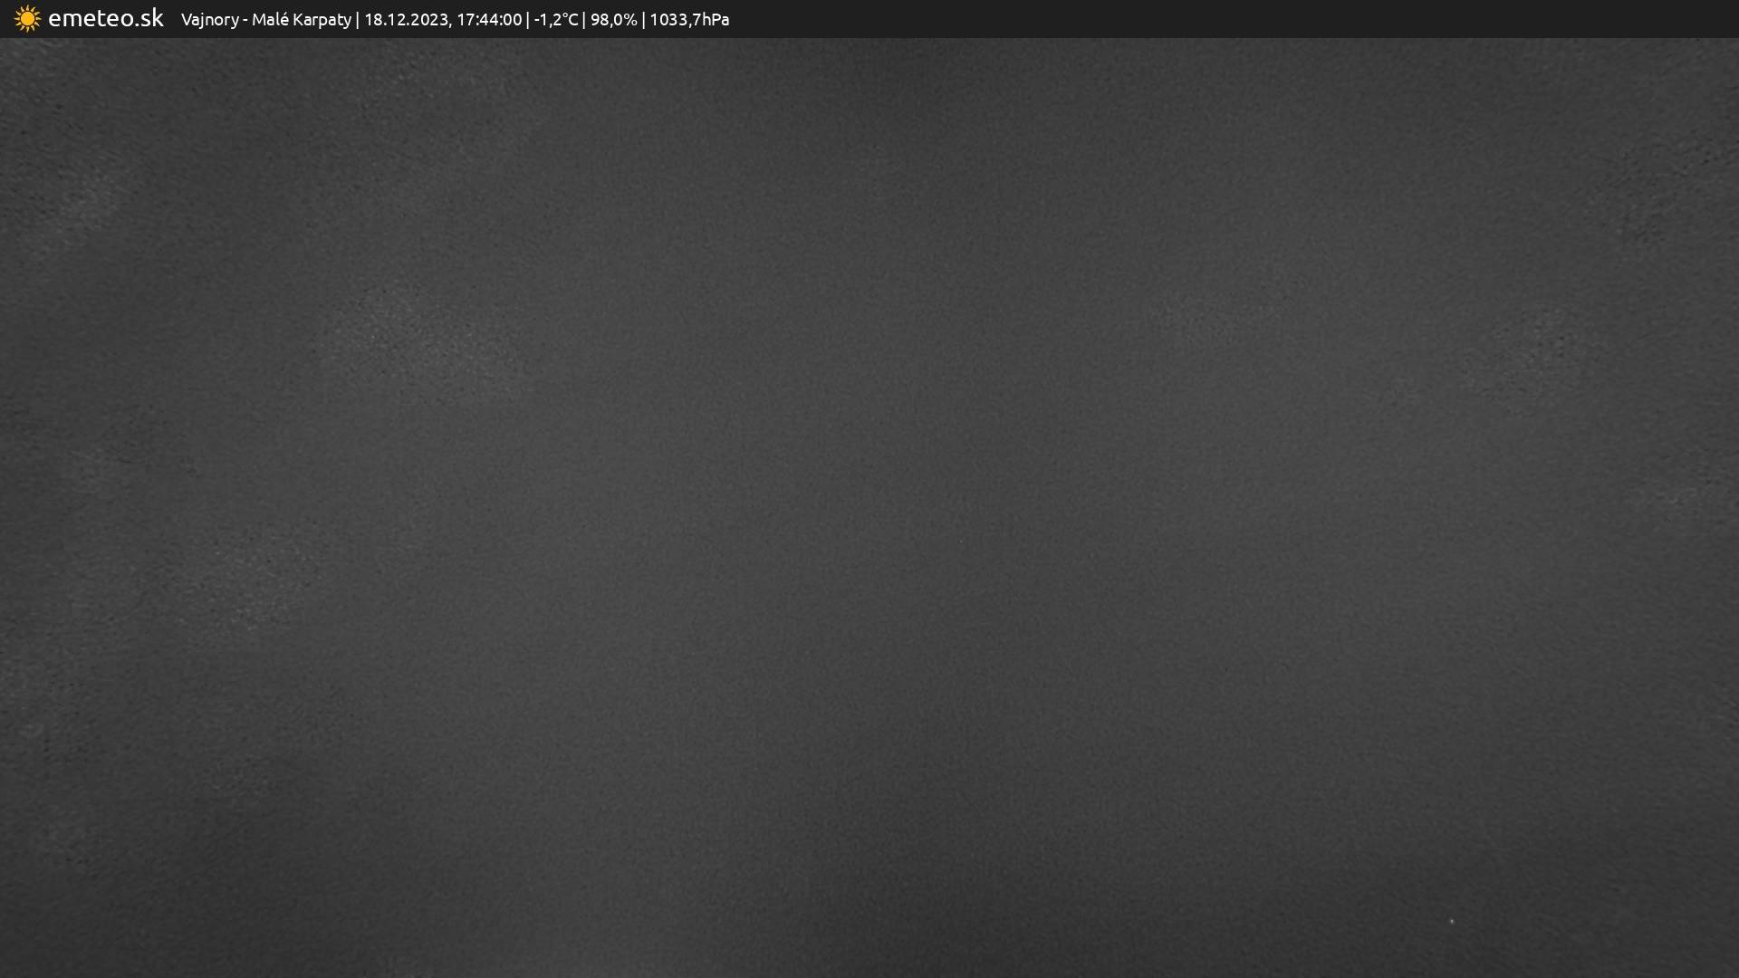Image resolution: width=1739 pixels, height=978 pixels.
Task: Open the emeteo.sk site name link
Action: click(x=105, y=18)
